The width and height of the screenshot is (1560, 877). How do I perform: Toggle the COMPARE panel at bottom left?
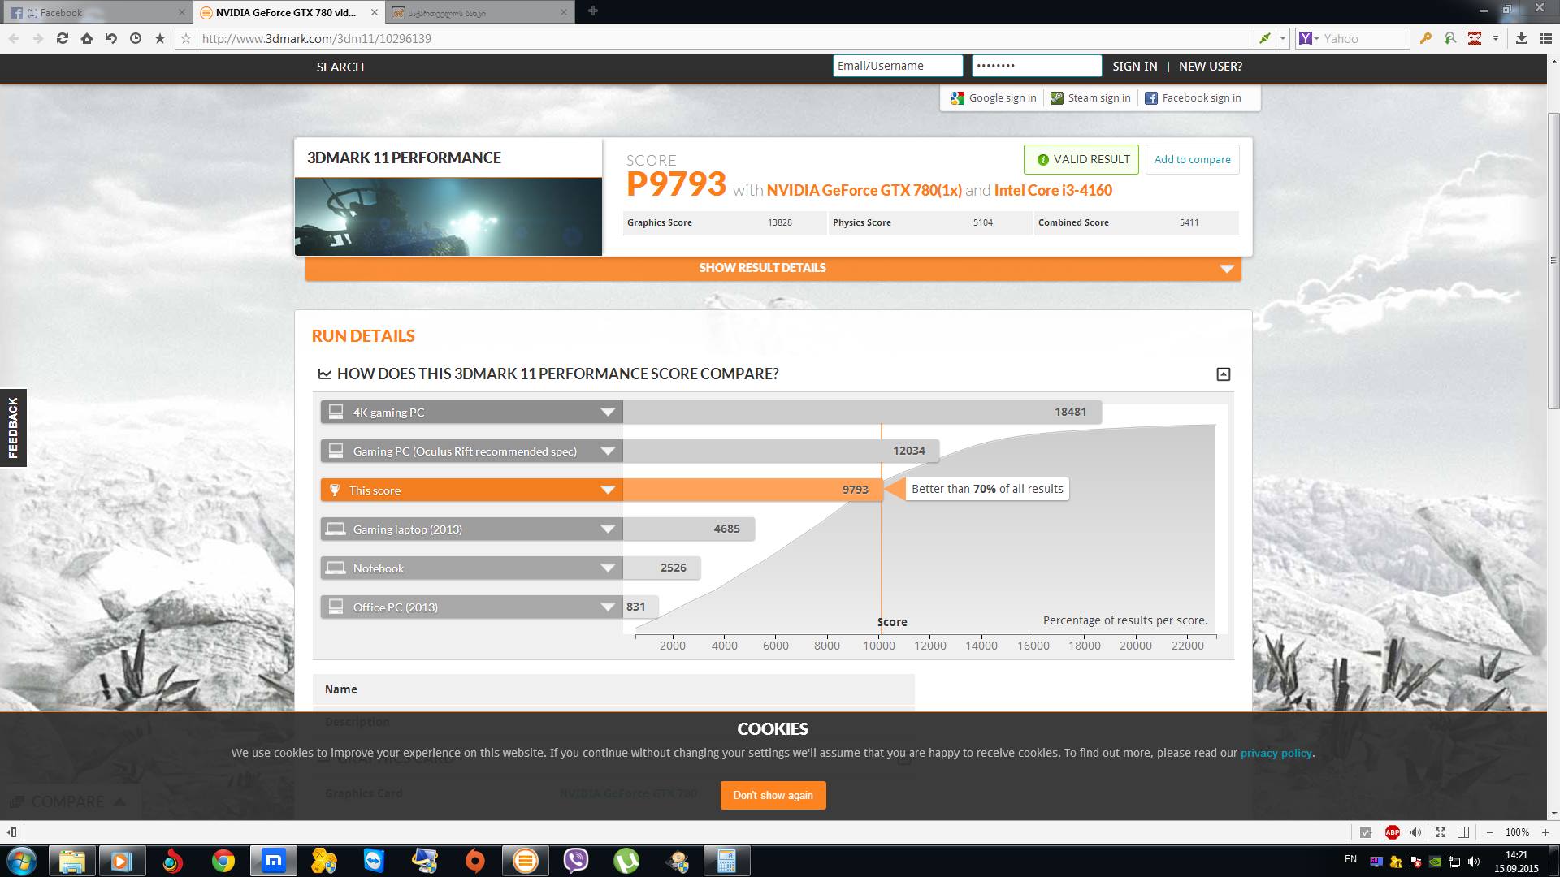[69, 801]
